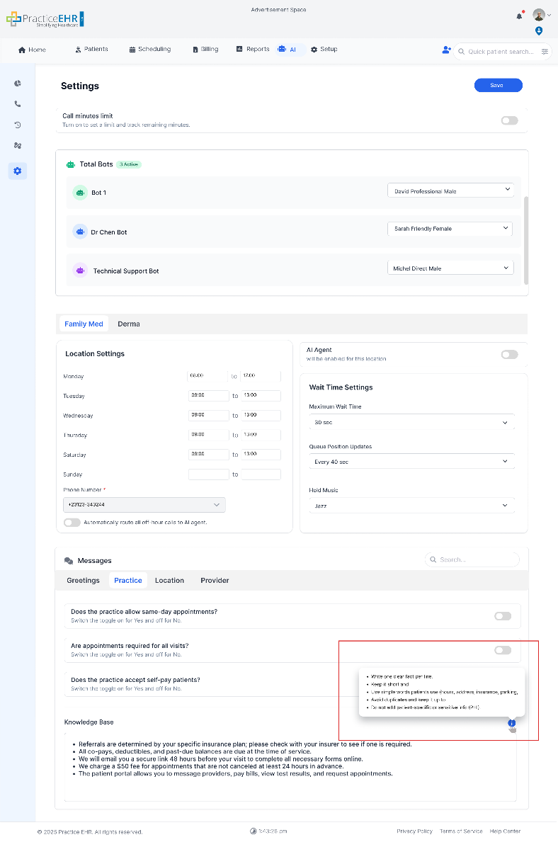Screen dimensions: 558x842
Task: Toggle automatic off-hour call routing
Action: (x=72, y=523)
